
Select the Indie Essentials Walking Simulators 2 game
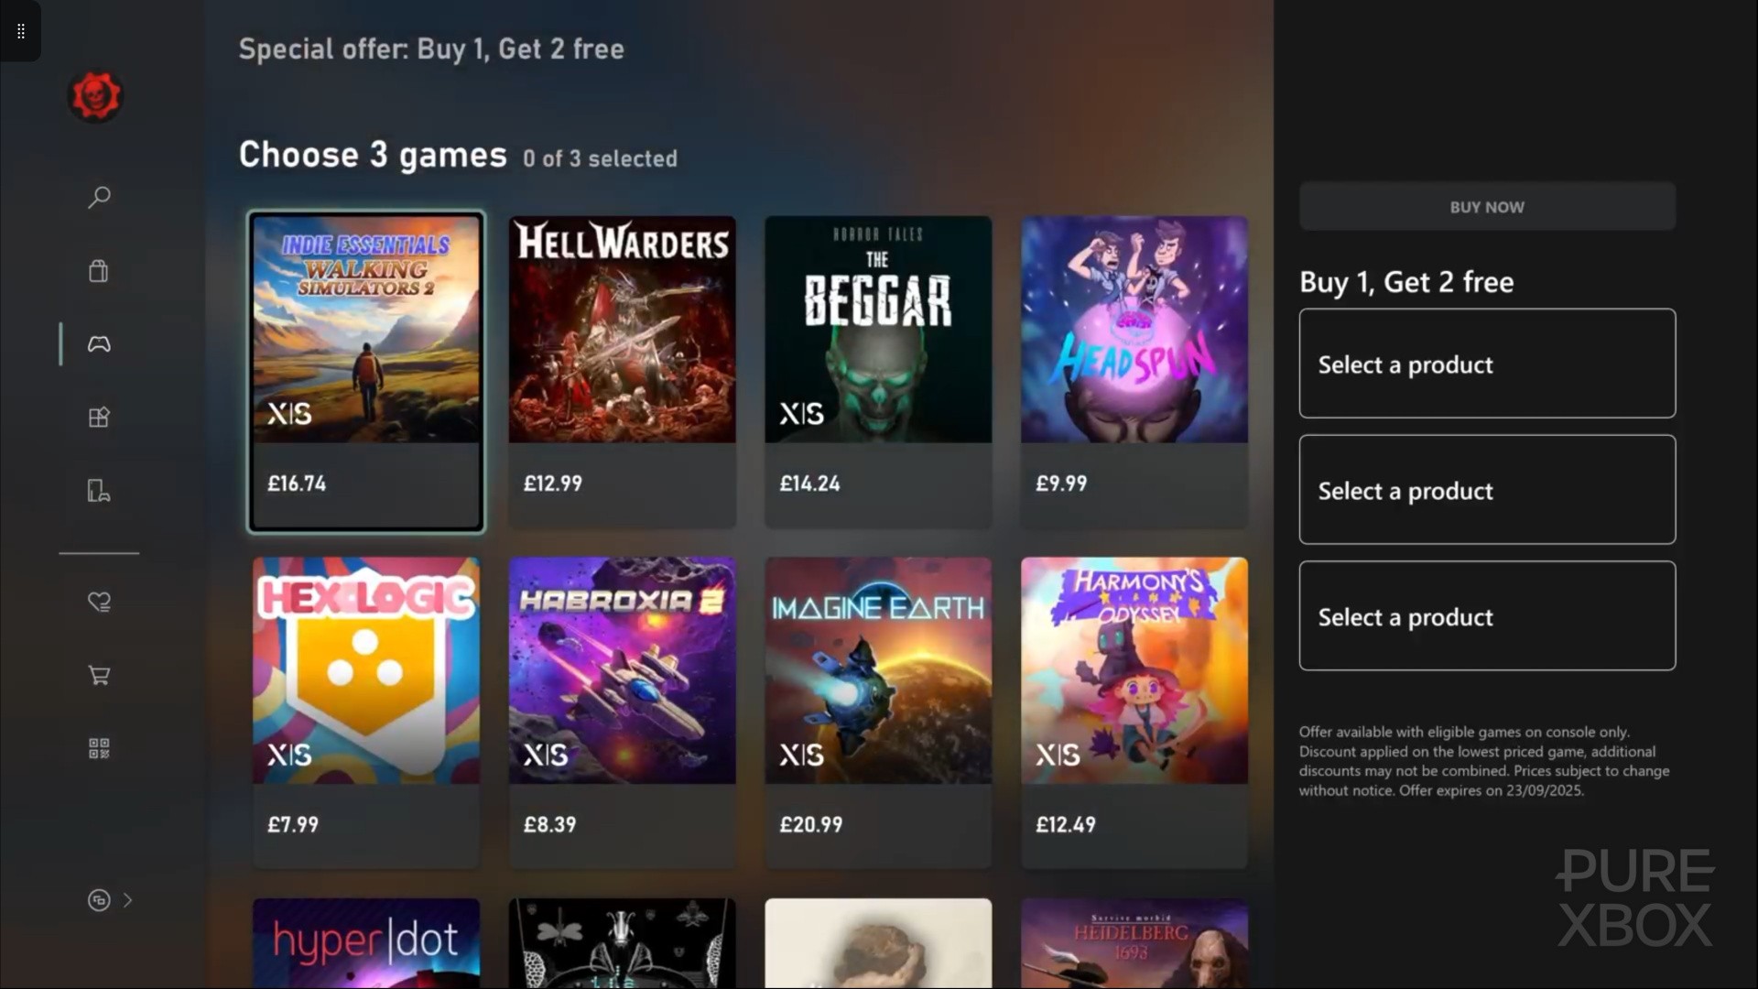(x=366, y=372)
